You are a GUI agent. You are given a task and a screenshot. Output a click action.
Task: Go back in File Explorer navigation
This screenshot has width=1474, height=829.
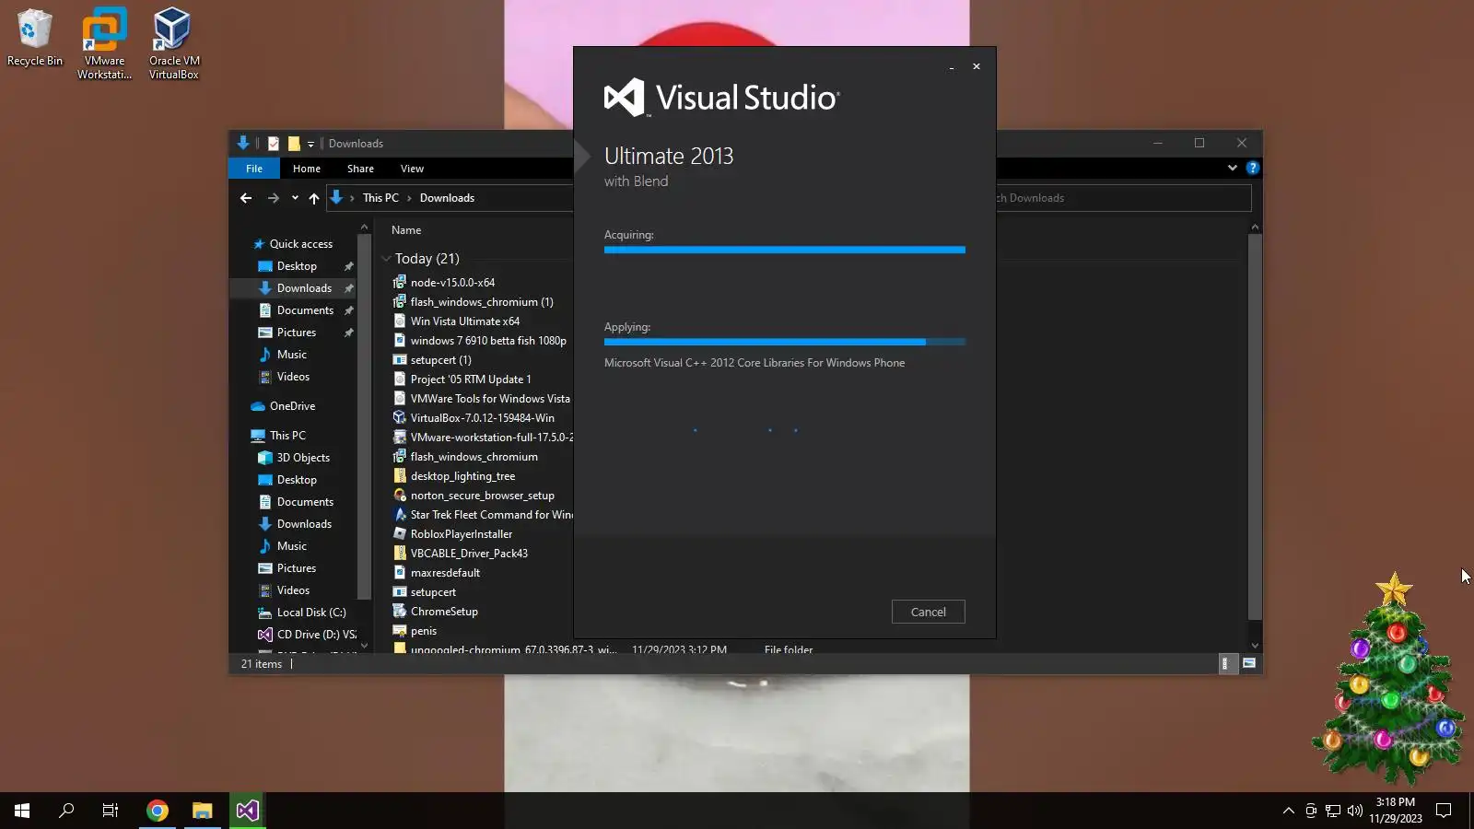[246, 198]
